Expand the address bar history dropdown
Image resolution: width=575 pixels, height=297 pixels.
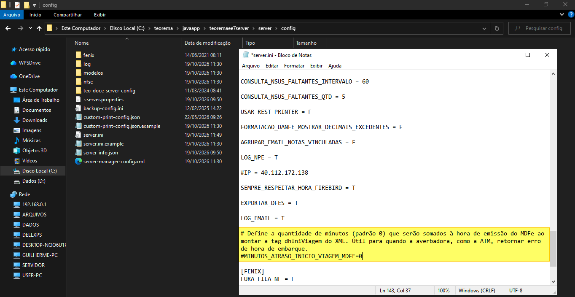(485, 28)
